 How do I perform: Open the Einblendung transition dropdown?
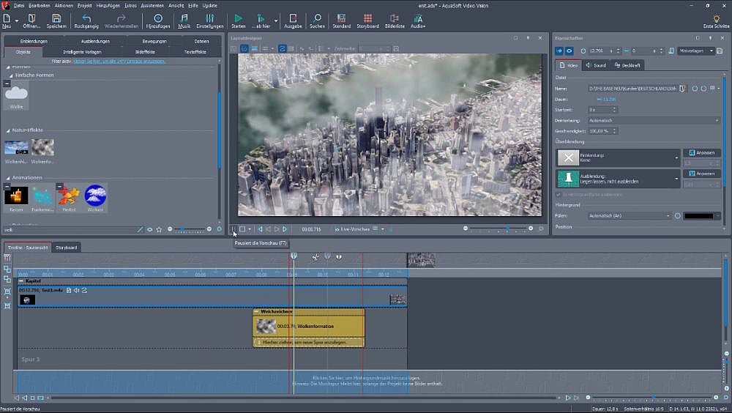tap(677, 157)
